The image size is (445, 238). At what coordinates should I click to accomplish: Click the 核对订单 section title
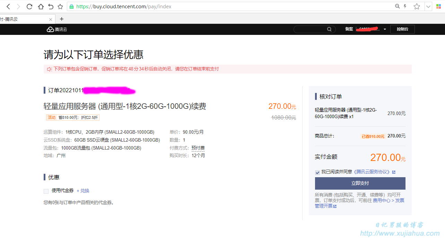331,96
